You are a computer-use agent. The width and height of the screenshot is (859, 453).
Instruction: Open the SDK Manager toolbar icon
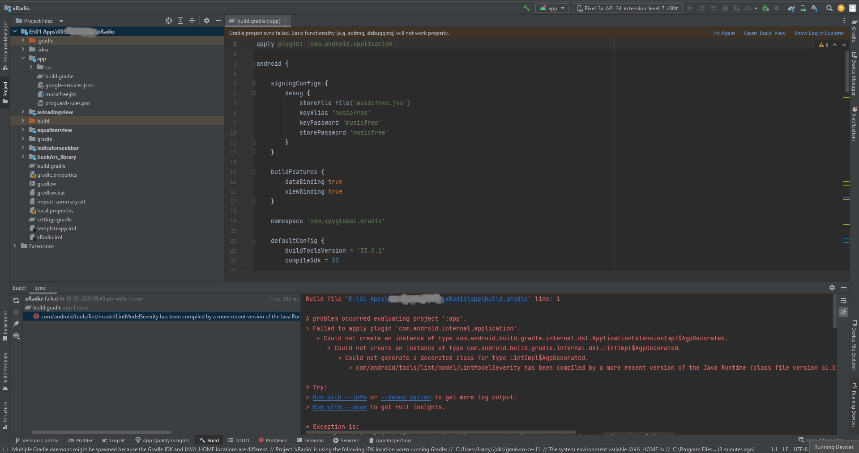[x=815, y=8]
